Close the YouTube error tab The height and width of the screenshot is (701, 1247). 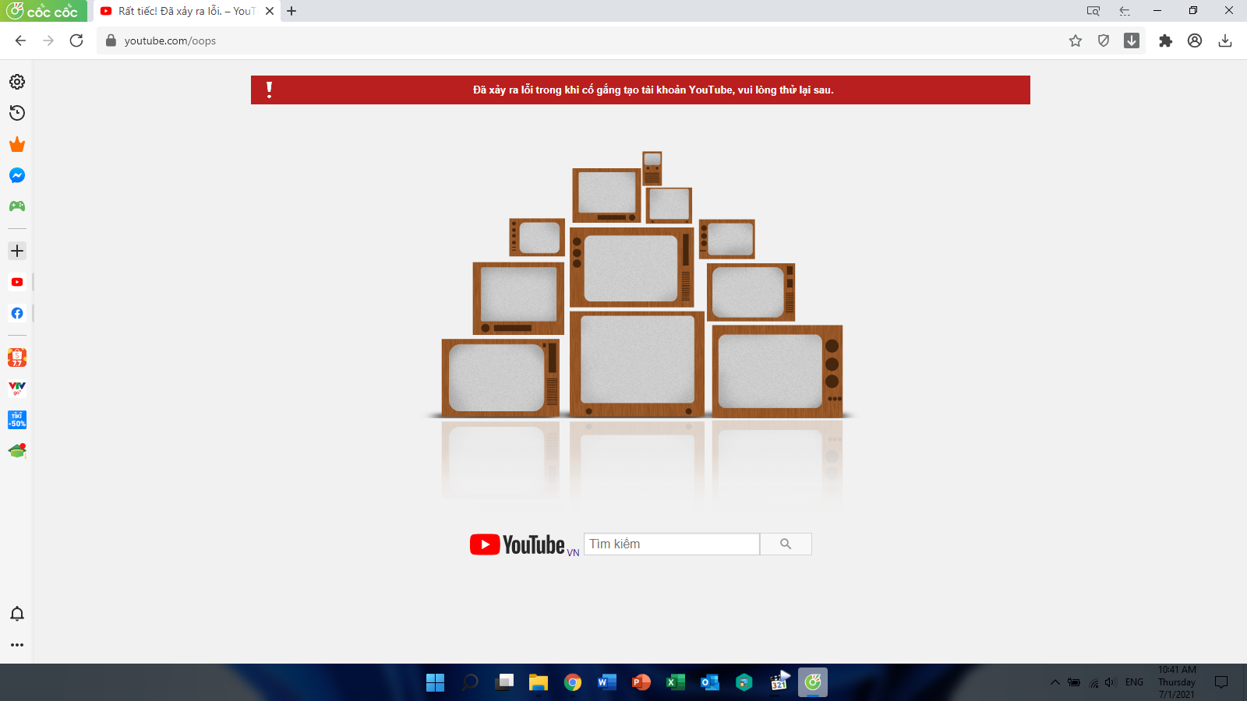tap(270, 11)
